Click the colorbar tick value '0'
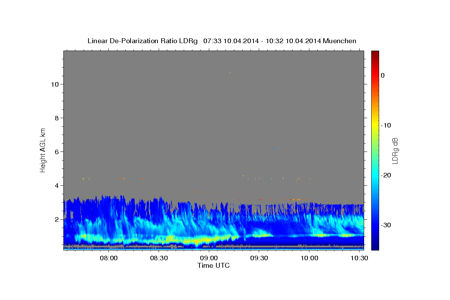The height and width of the screenshot is (300, 450). 382,75
